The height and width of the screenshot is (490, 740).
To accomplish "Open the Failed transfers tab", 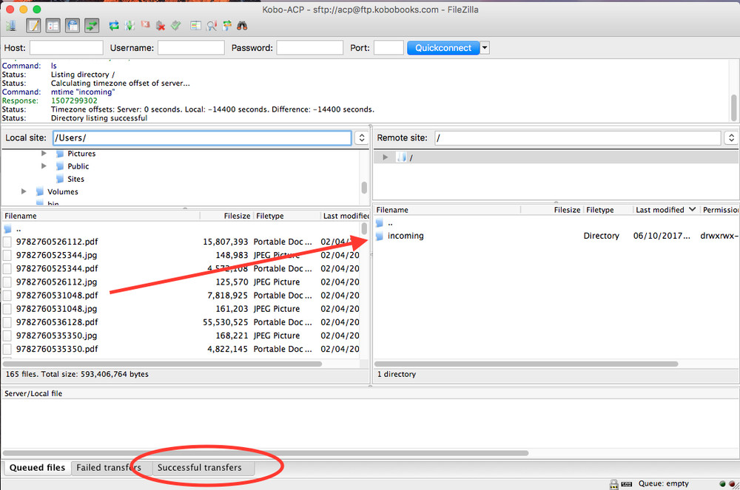I will tap(108, 467).
